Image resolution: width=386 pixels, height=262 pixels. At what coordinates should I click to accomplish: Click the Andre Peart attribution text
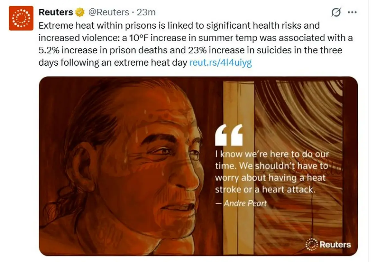(x=241, y=203)
